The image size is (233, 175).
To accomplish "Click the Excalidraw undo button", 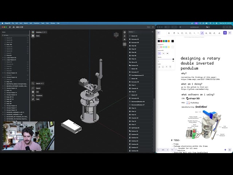I will [x=172, y=150].
